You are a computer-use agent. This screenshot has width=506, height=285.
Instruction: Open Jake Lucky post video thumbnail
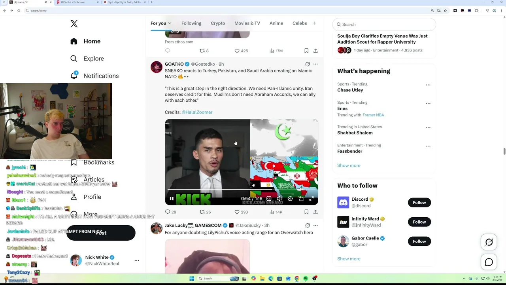[x=207, y=256]
